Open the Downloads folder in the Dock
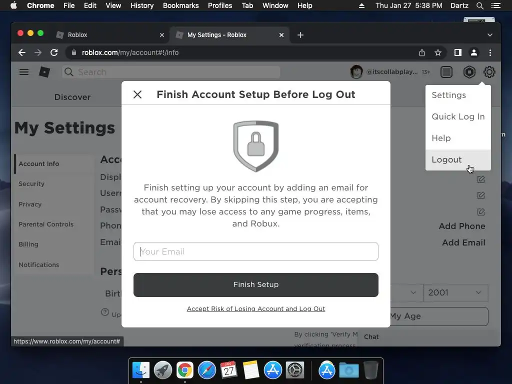The width and height of the screenshot is (512, 384). pyautogui.click(x=348, y=370)
